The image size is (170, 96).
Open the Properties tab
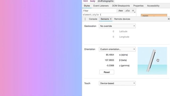tap(138, 6)
